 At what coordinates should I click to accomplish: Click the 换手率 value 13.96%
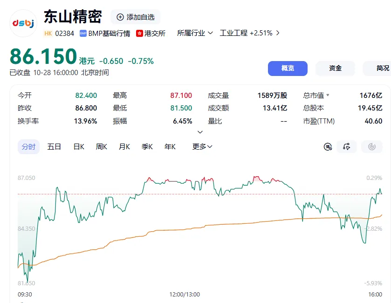pyautogui.click(x=86, y=121)
